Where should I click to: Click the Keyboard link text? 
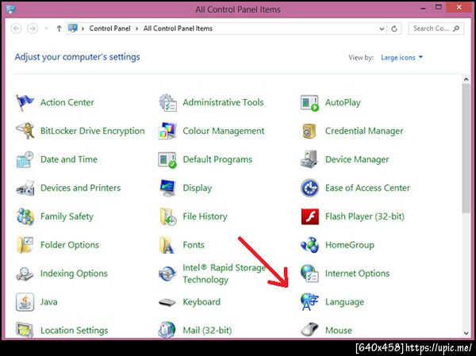pos(202,302)
